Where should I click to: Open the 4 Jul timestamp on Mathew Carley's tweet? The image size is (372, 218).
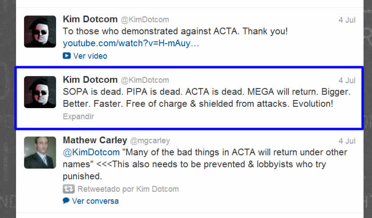coord(347,141)
